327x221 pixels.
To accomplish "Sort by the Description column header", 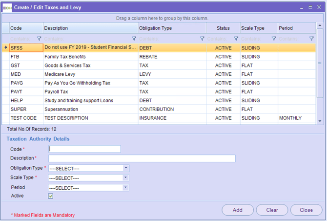I will pos(90,28).
